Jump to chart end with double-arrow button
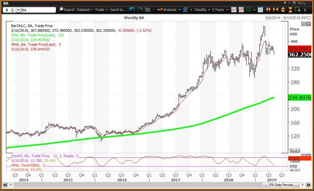The height and width of the screenshot is (191, 314). (x=309, y=185)
